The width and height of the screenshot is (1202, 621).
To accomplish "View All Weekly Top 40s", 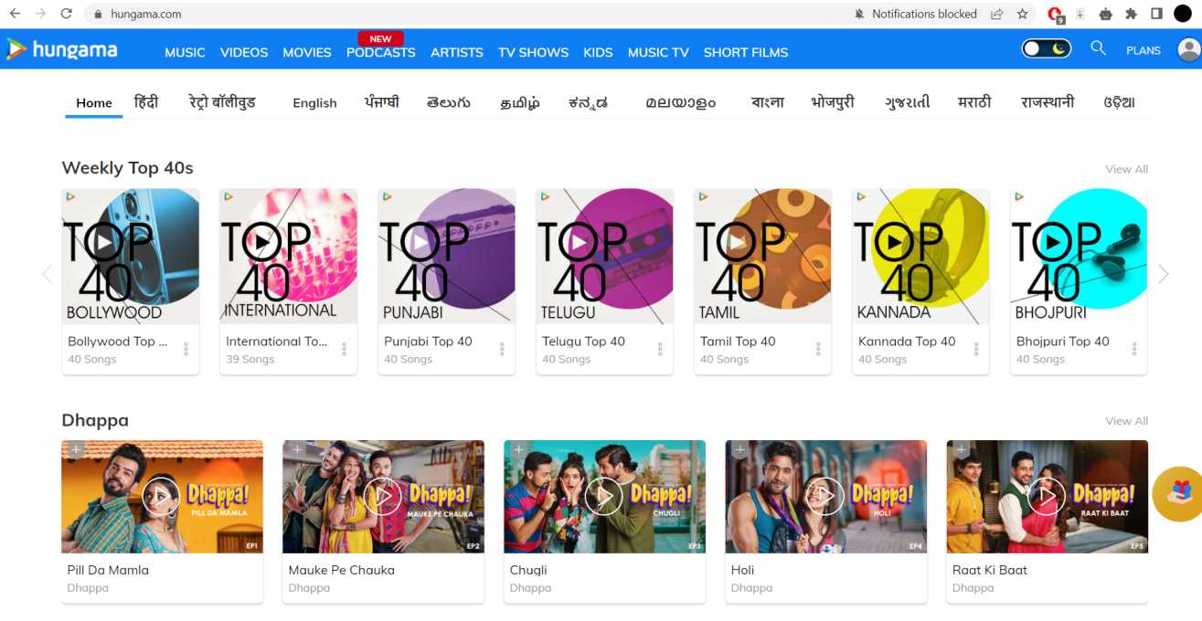I will click(1126, 169).
